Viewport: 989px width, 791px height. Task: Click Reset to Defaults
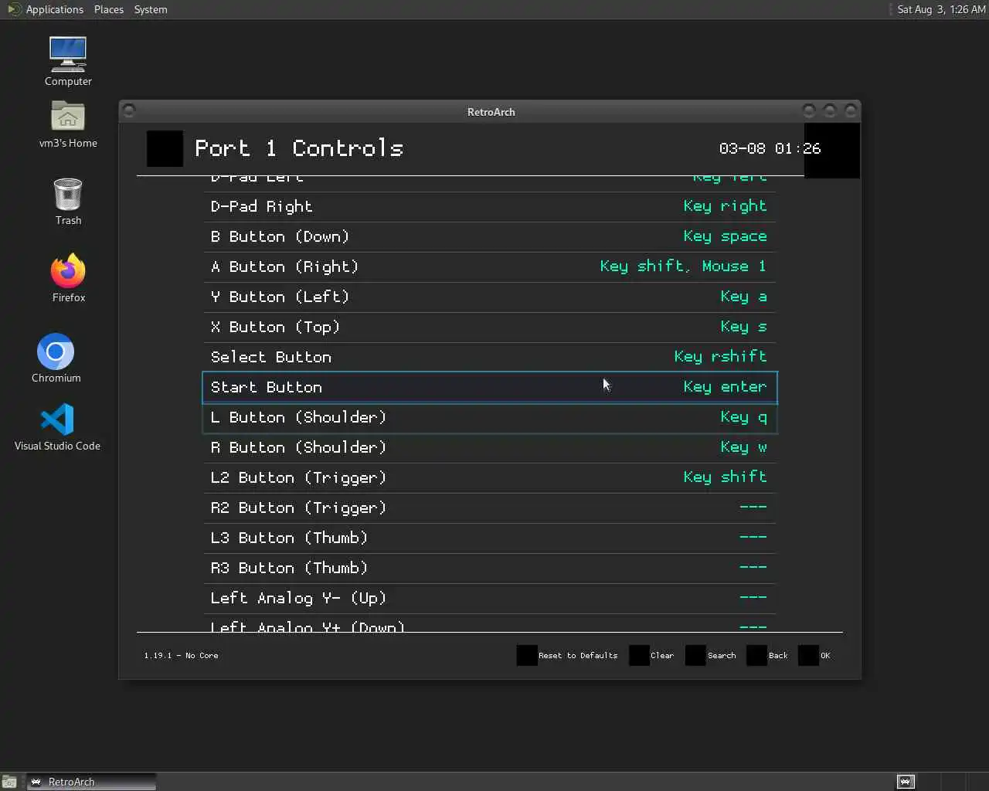(x=568, y=655)
